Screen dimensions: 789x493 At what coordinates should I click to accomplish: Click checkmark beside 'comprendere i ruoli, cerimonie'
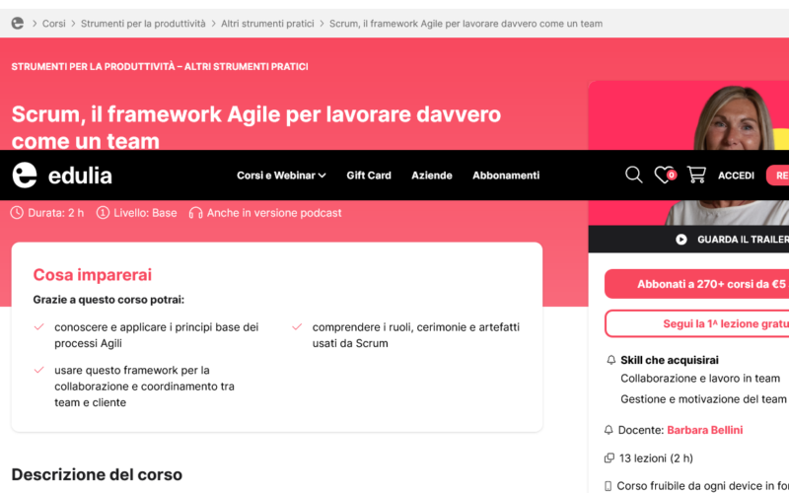pos(297,327)
